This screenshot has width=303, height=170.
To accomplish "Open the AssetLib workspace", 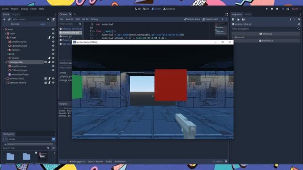I will tap(169, 9).
